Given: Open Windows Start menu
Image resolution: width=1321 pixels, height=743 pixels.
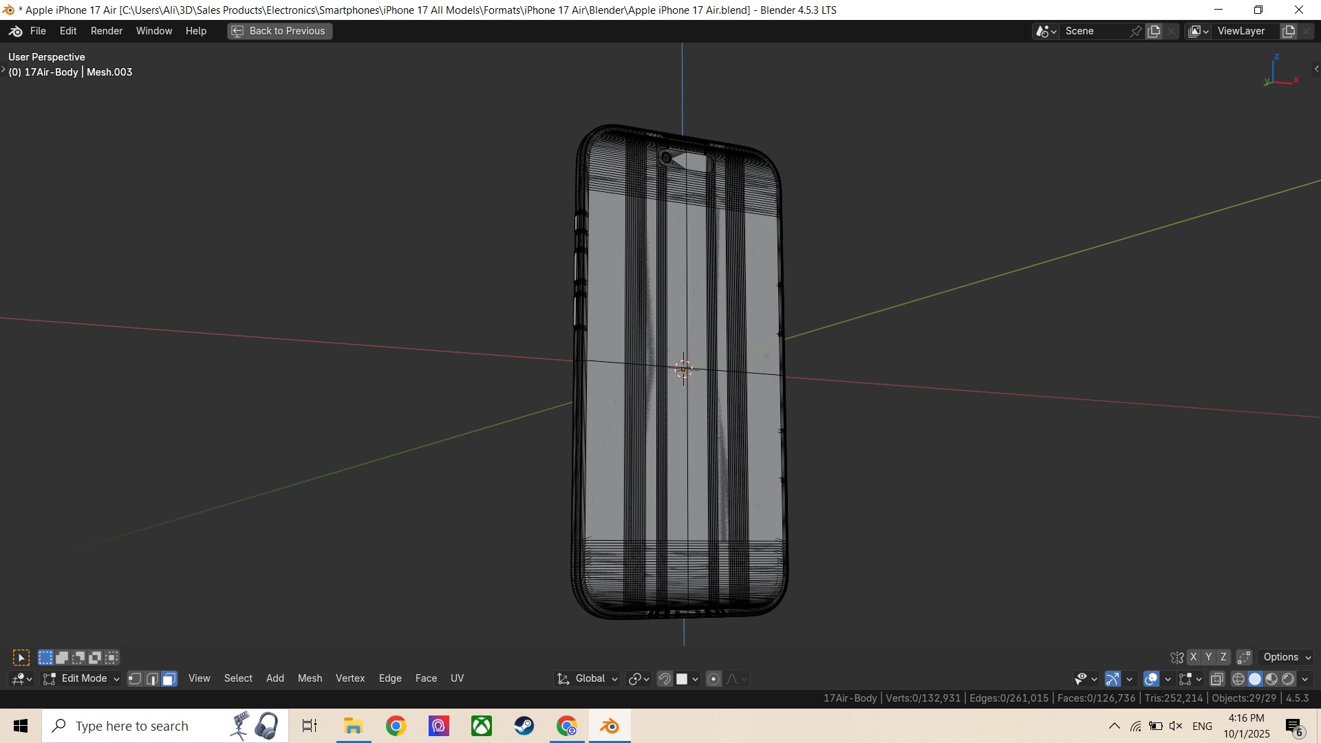Looking at the screenshot, I should point(21,726).
